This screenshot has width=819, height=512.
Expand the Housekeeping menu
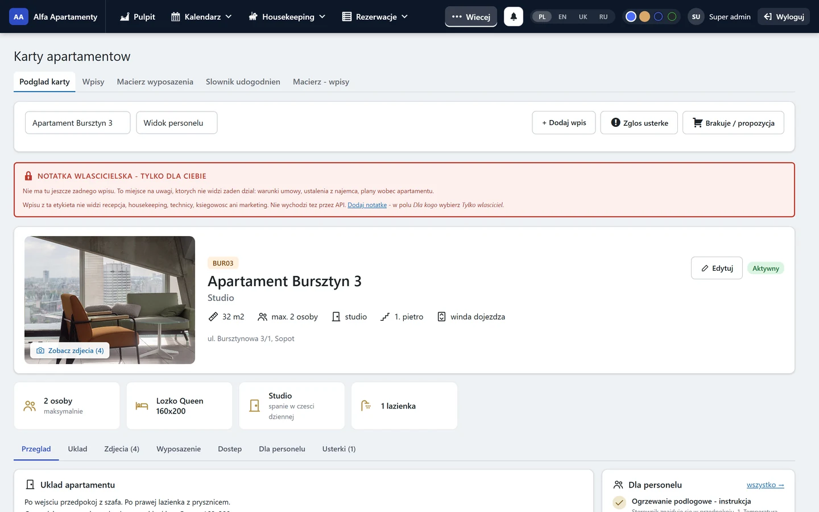pos(287,16)
